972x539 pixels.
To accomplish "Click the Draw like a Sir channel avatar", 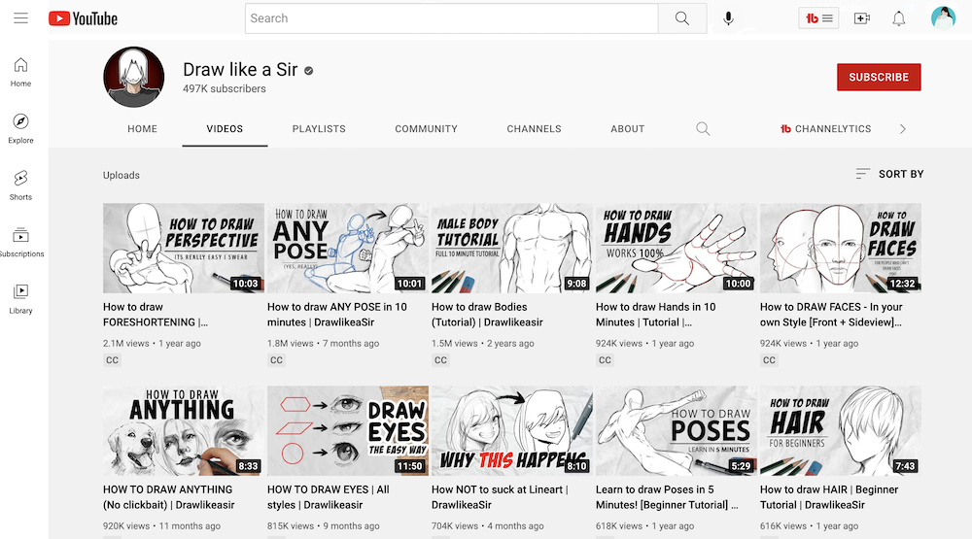I will [134, 77].
